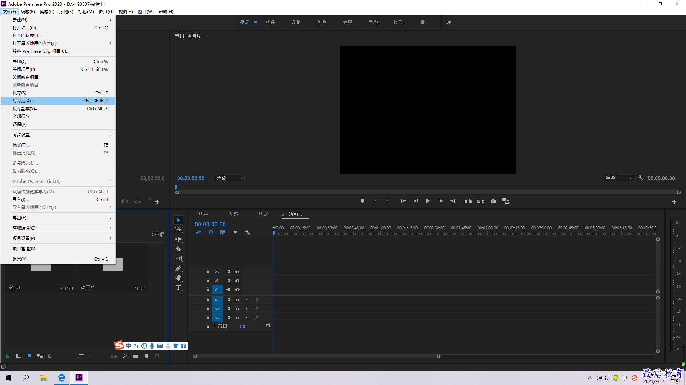
Task: Choose 保存(S) from File menu
Action: coord(58,93)
